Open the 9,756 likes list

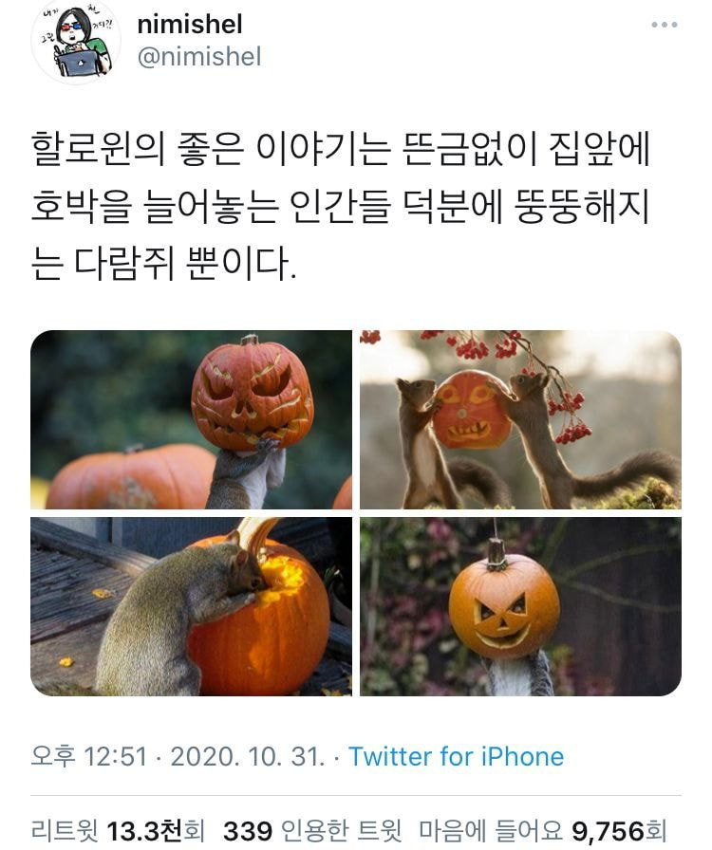click(x=543, y=830)
